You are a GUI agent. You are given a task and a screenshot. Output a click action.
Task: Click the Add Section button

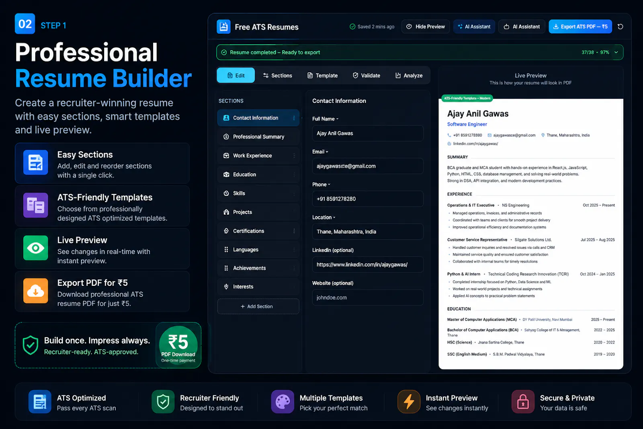point(258,306)
